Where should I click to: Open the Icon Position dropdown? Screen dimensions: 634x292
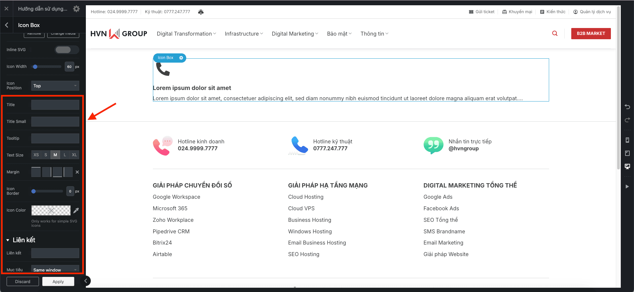55,86
